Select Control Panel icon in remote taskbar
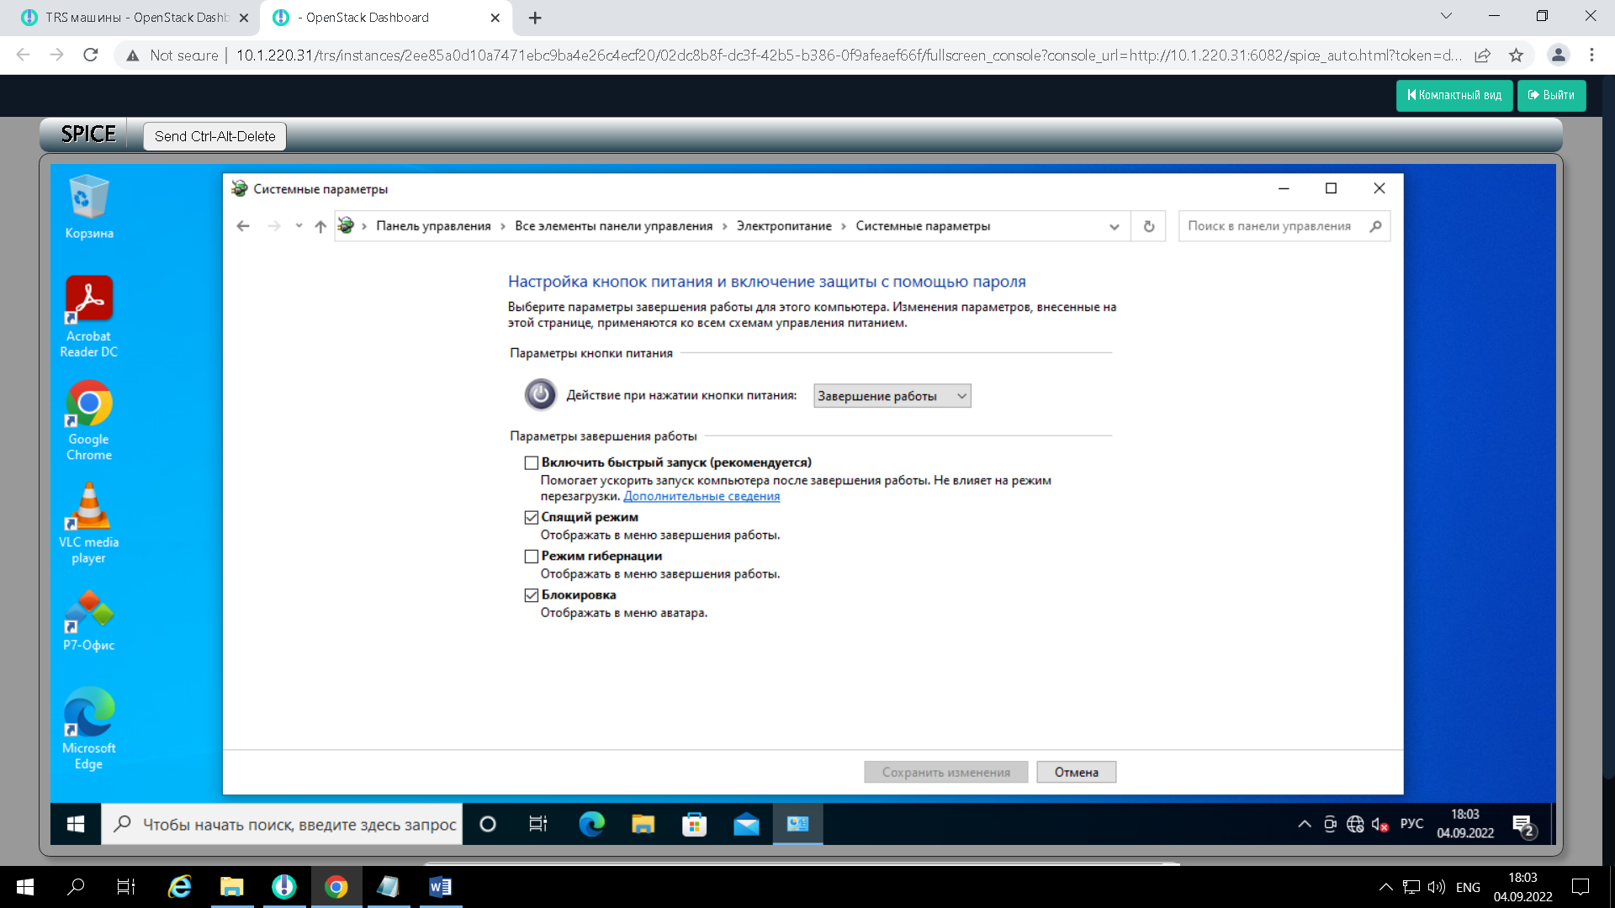 797,825
